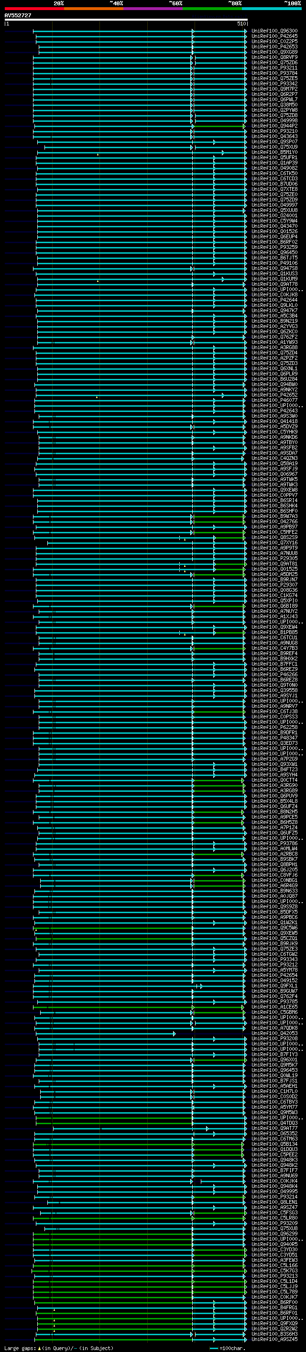The image size is (306, 1352).
Task: Select subject UniRef100_Q9AT78
Action: [274, 284]
